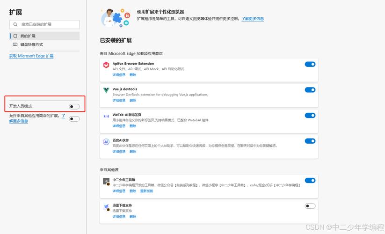
Task: Click 删除 for WeTab-AI新标签页
Action: click(132, 126)
